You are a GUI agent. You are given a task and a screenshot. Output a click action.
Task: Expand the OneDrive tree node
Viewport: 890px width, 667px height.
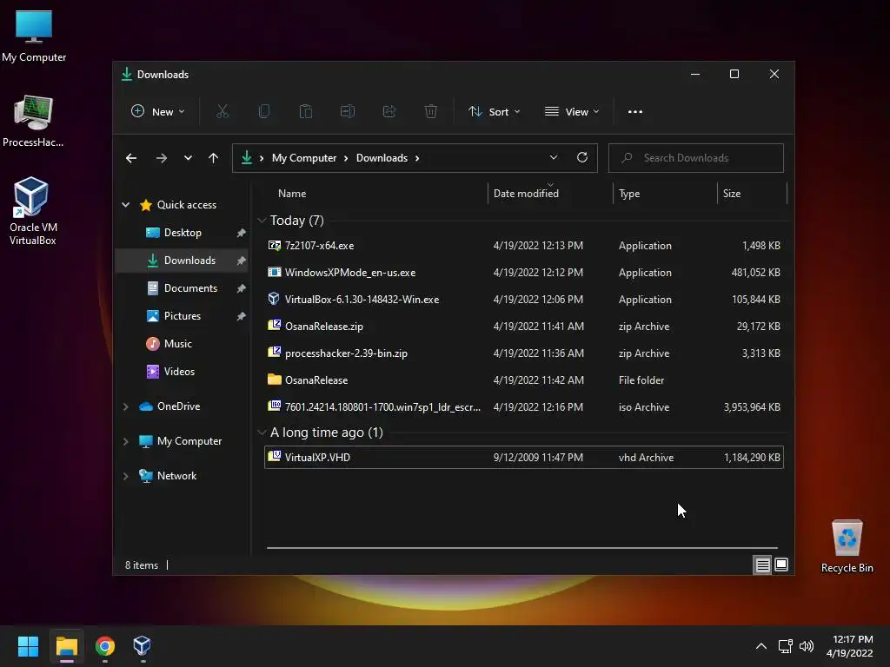[x=126, y=406]
